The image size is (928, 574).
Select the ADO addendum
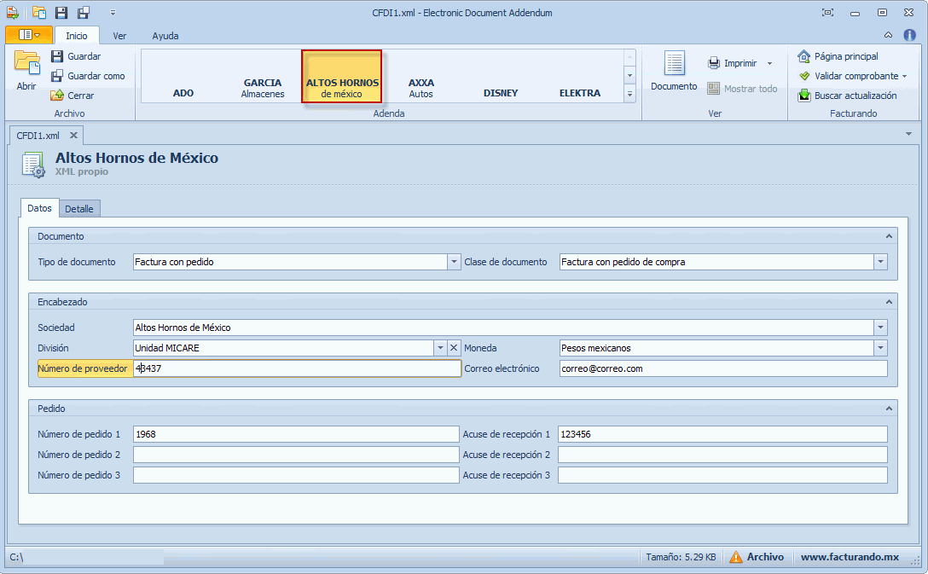pyautogui.click(x=183, y=77)
